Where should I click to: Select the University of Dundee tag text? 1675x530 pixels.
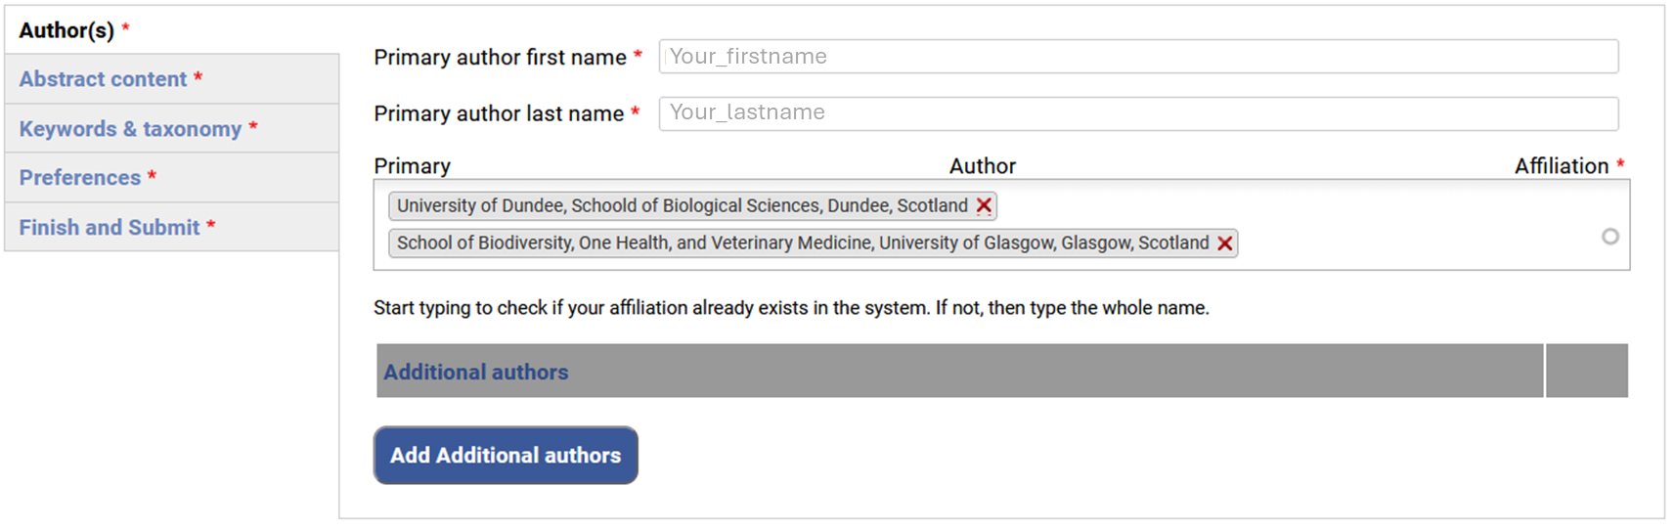tap(682, 206)
